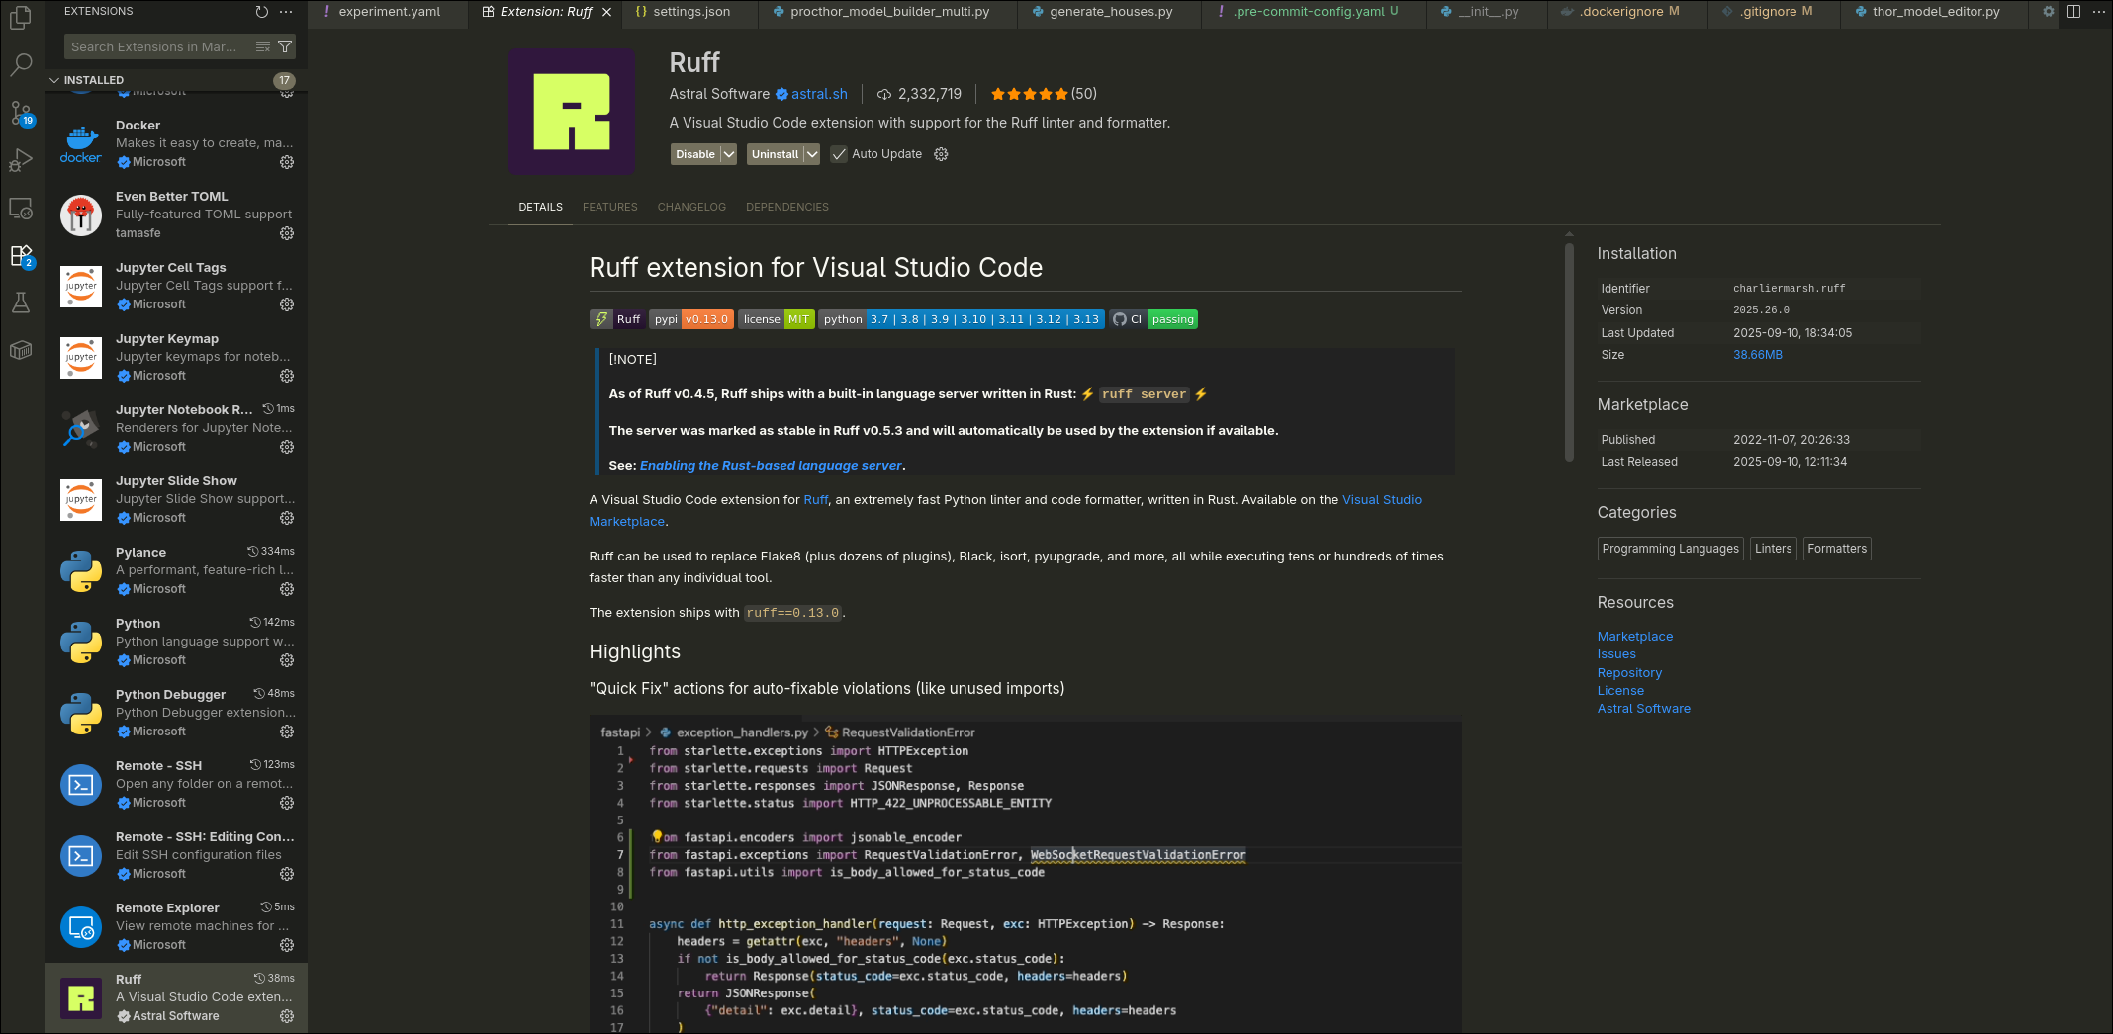Click the 38.66MB size value
This screenshot has width=2113, height=1034.
(x=1757, y=355)
